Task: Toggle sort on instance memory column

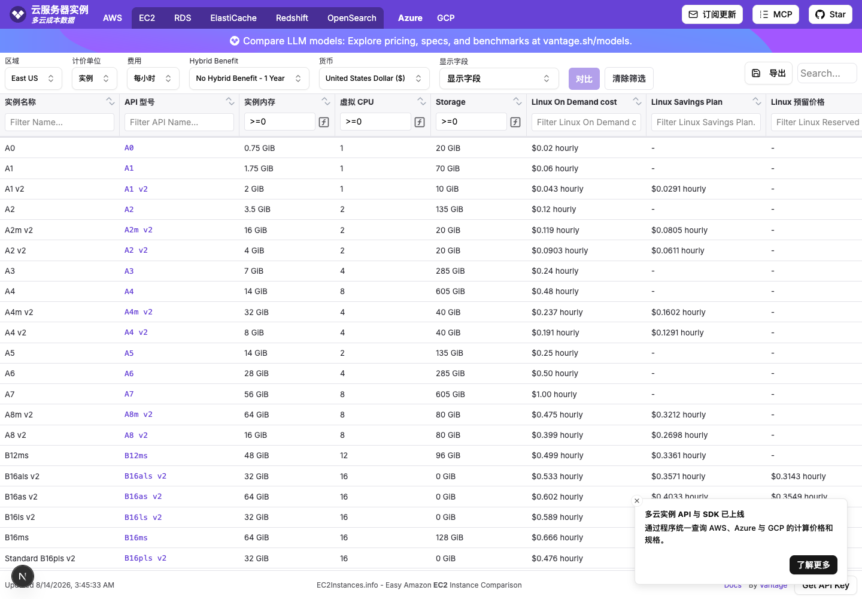Action: [326, 101]
